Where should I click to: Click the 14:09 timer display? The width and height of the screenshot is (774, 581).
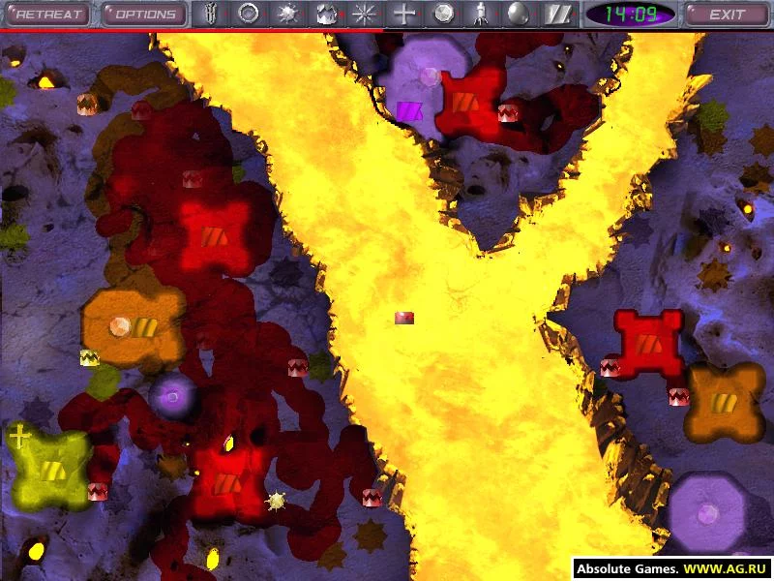pyautogui.click(x=631, y=14)
